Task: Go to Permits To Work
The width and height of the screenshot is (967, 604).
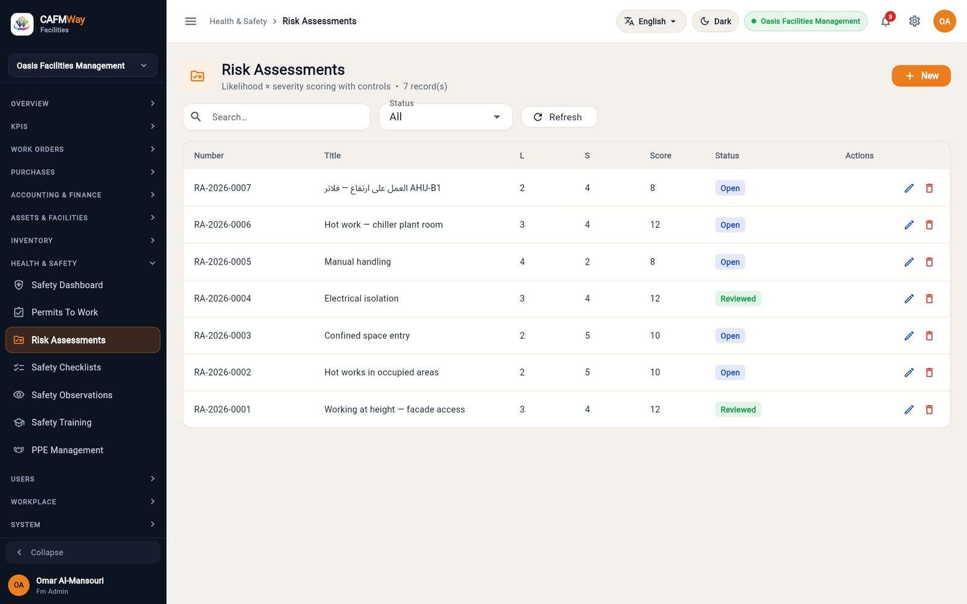Action: [x=83, y=312]
